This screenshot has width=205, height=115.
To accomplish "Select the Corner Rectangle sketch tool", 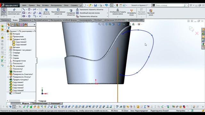I will pos(24,13).
